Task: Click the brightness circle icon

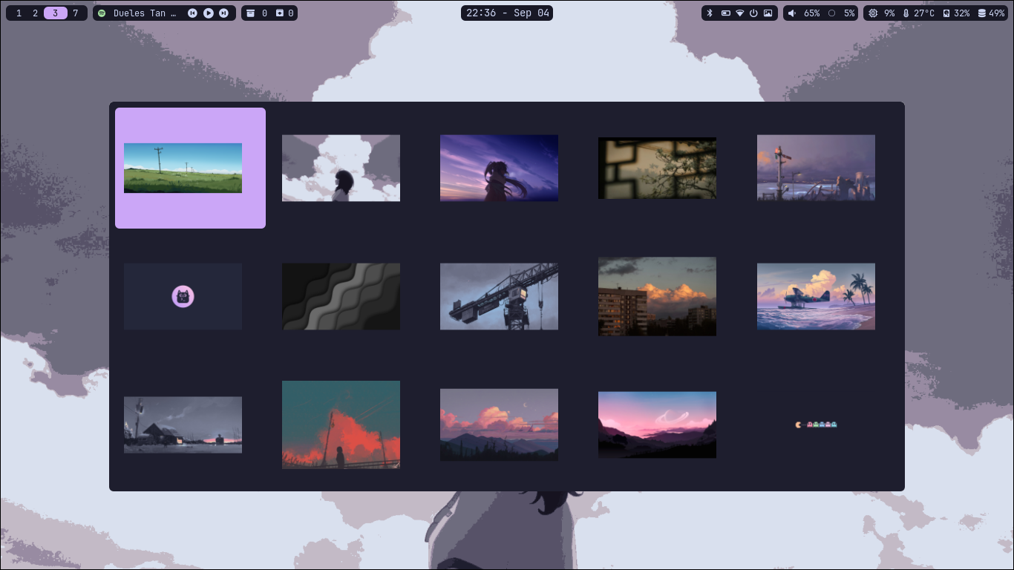Action: (831, 13)
